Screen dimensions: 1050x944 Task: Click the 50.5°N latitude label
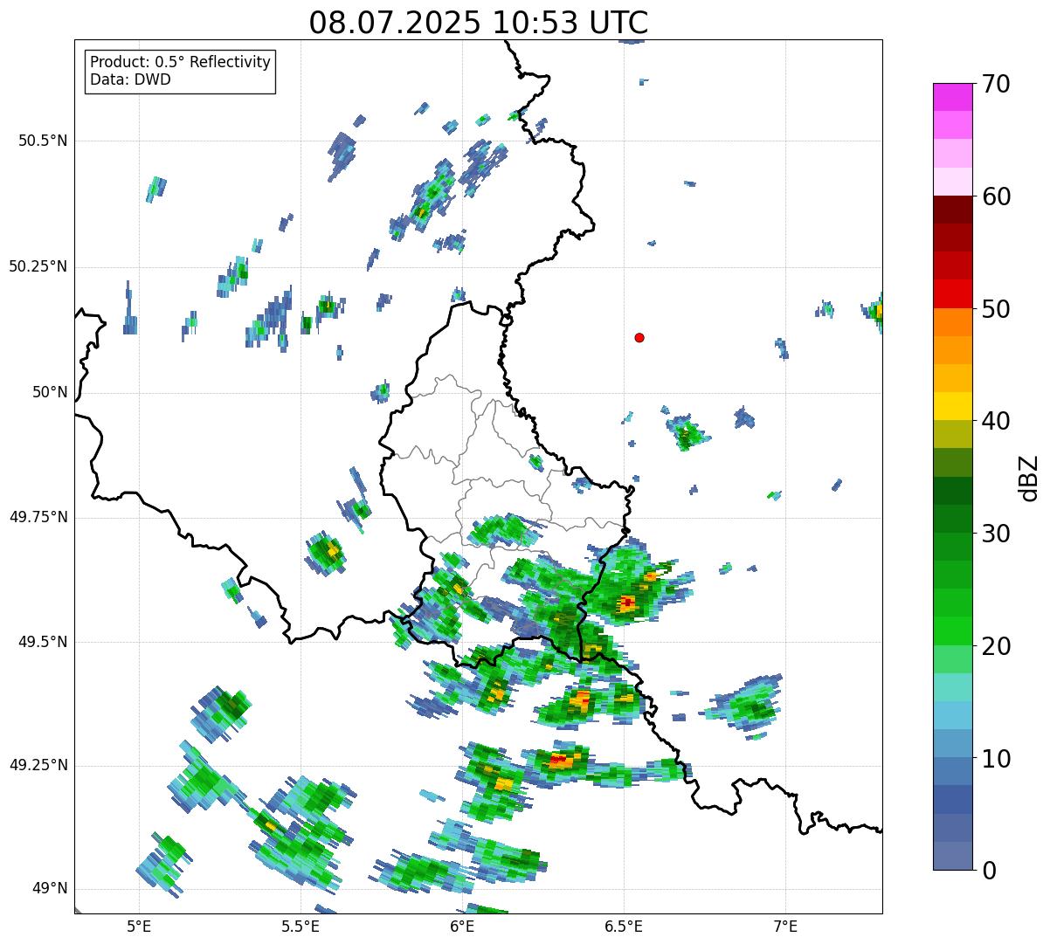43,141
